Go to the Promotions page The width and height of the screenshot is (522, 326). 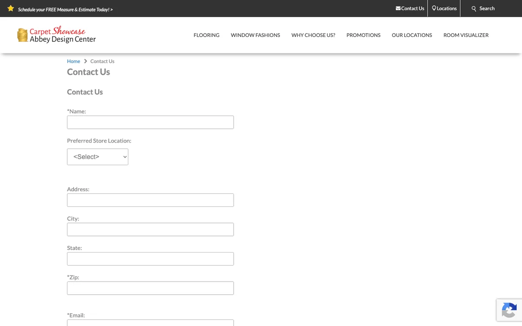363,35
